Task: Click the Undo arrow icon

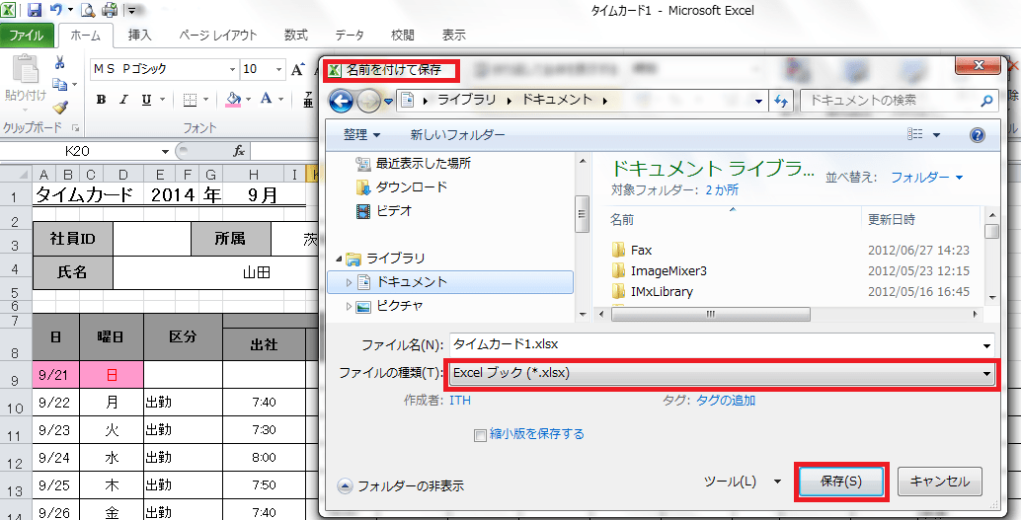Action: coord(56,11)
